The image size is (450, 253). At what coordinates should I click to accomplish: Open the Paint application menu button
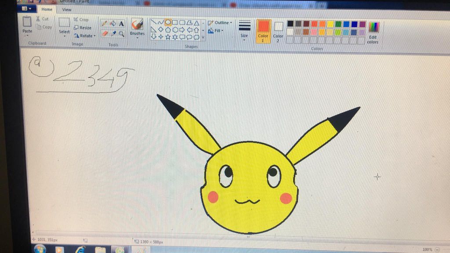click(27, 9)
